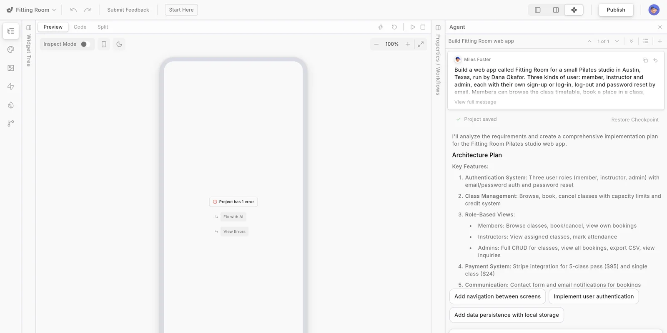Toggle the left panel layout button

pos(538,10)
